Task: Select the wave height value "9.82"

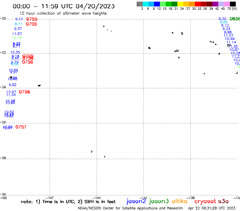Action: coord(13,85)
